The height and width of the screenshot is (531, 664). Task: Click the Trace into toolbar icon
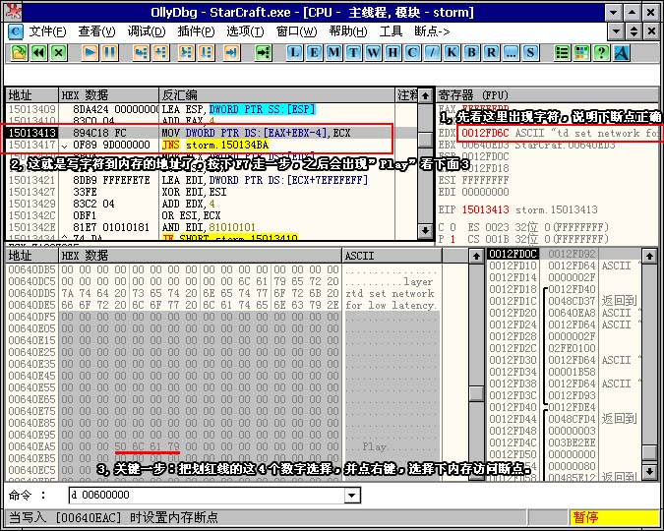click(186, 53)
